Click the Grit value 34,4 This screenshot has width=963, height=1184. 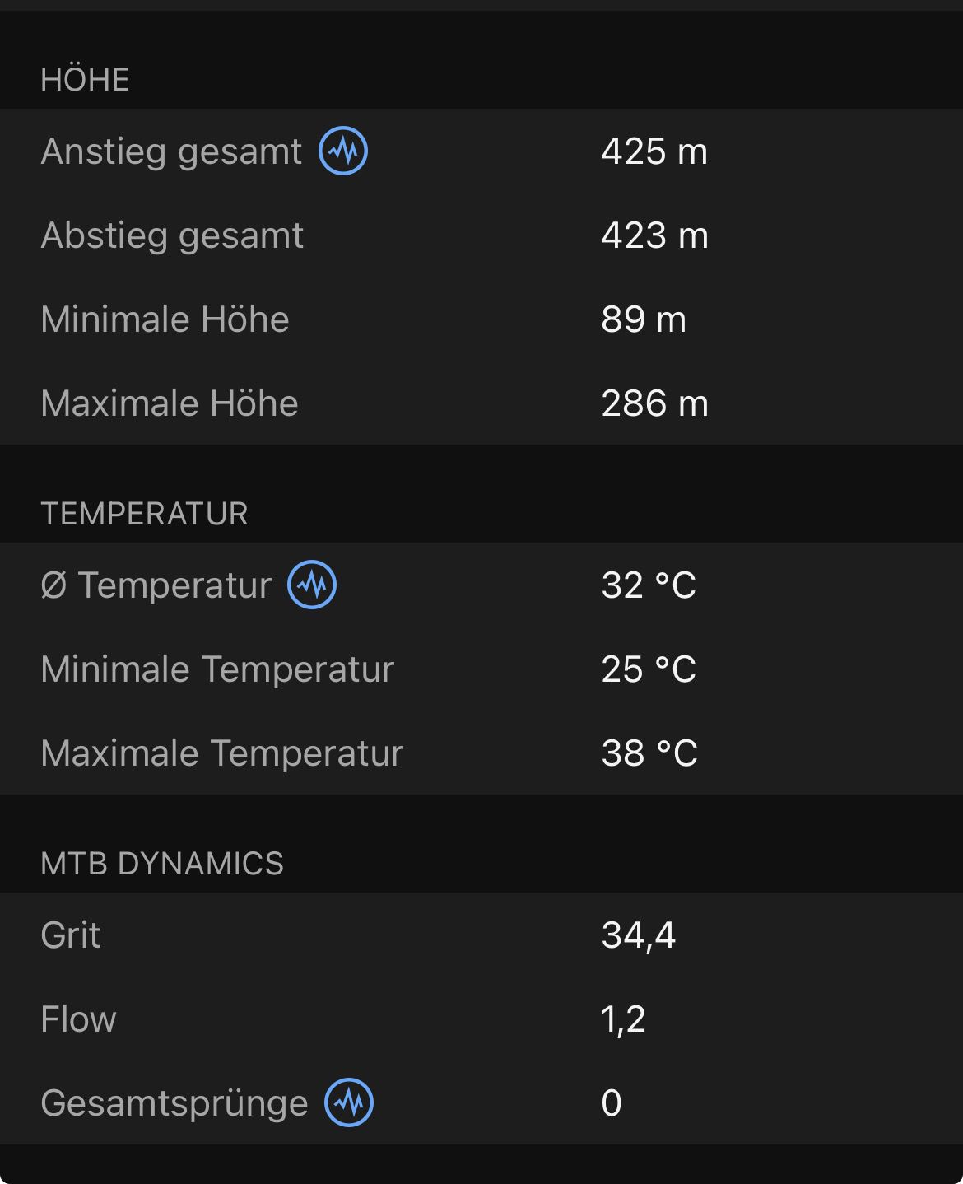click(639, 936)
